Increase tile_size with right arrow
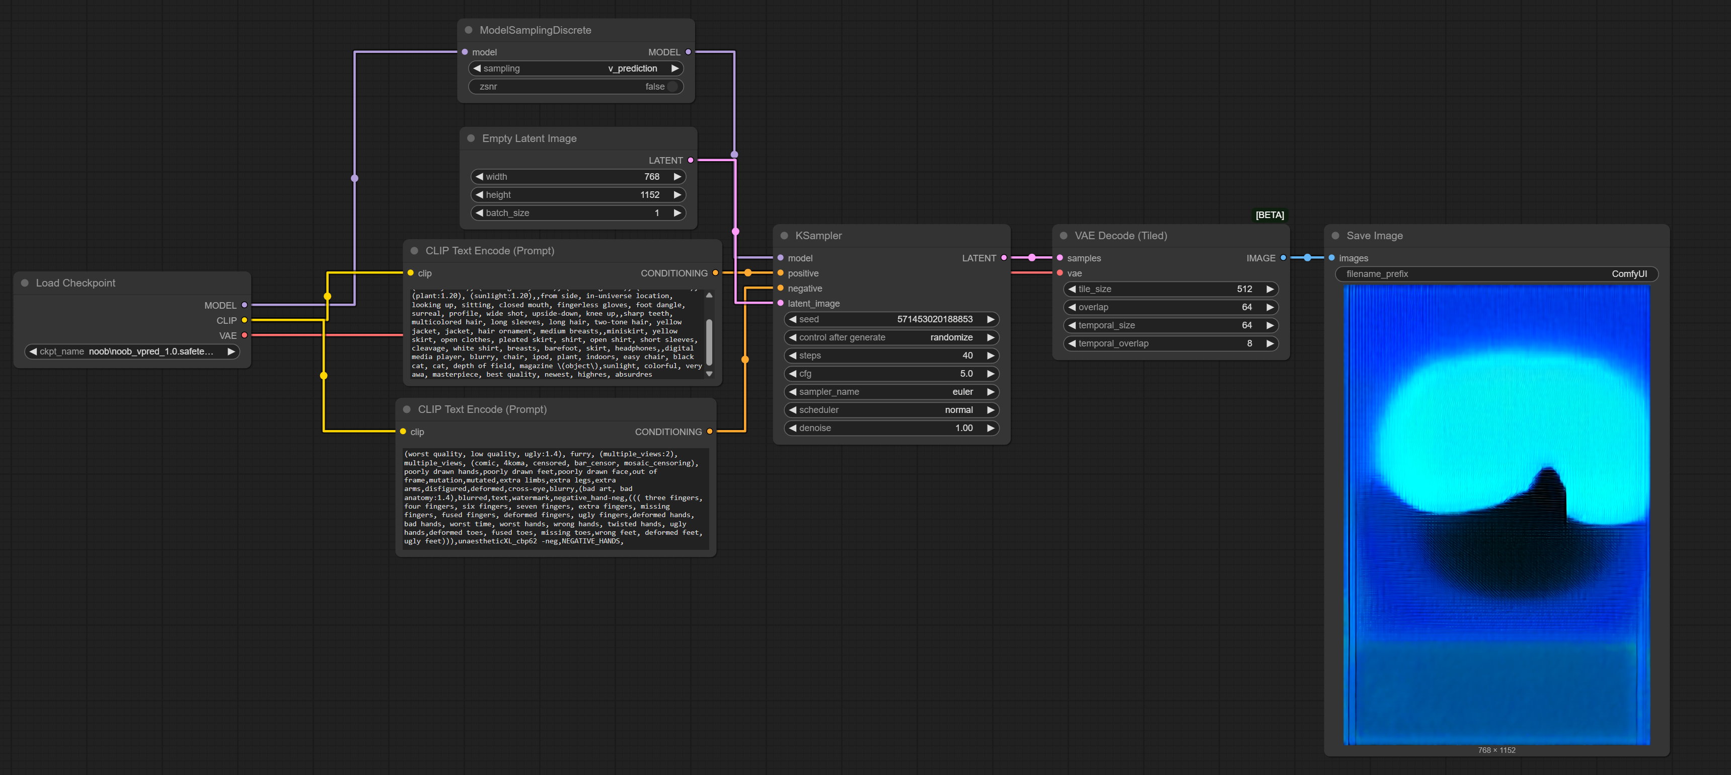The width and height of the screenshot is (1731, 775). (x=1270, y=289)
